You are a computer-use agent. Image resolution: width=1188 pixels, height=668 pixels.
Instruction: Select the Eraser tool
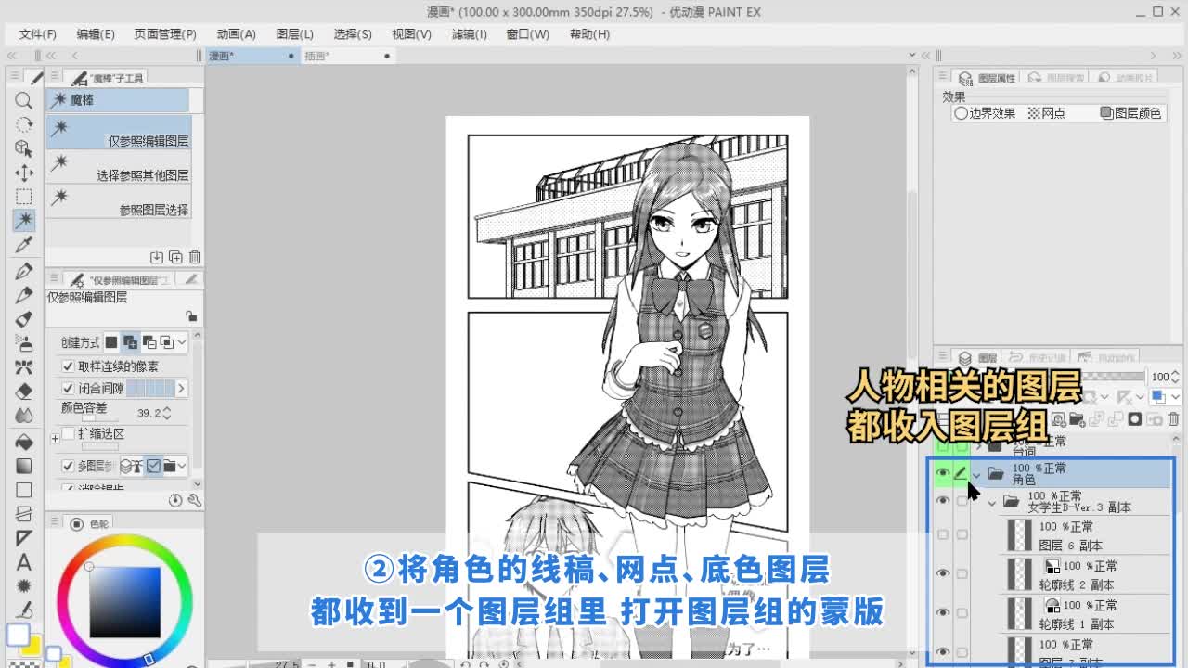[24, 392]
